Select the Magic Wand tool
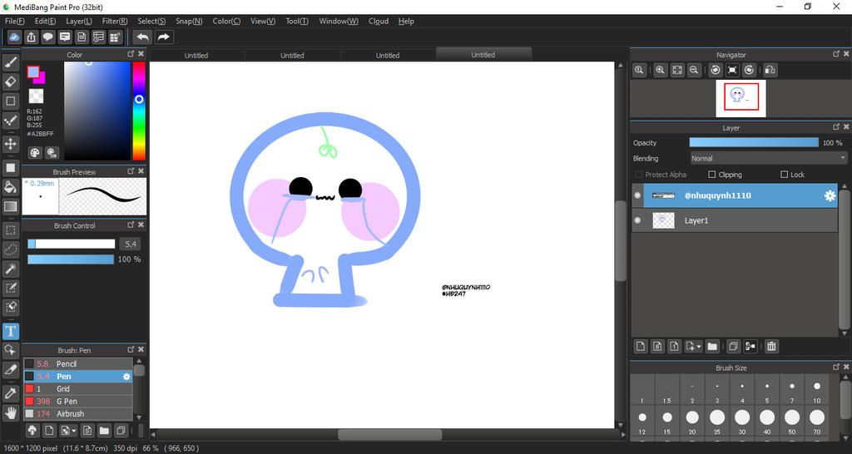 click(10, 269)
